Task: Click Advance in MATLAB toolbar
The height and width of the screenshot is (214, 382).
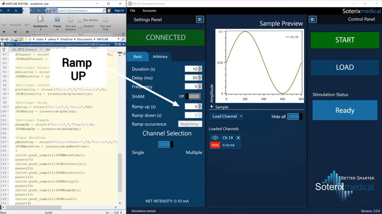Action: (x=86, y=26)
